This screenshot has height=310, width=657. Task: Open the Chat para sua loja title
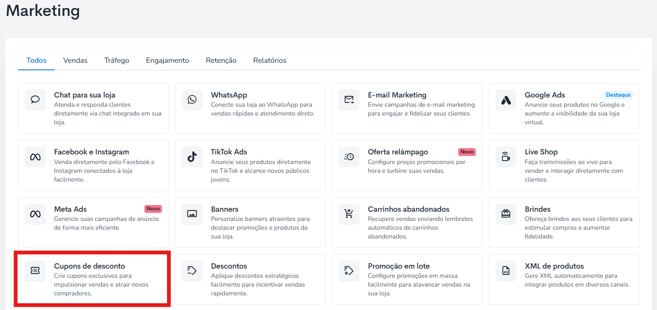coord(85,95)
